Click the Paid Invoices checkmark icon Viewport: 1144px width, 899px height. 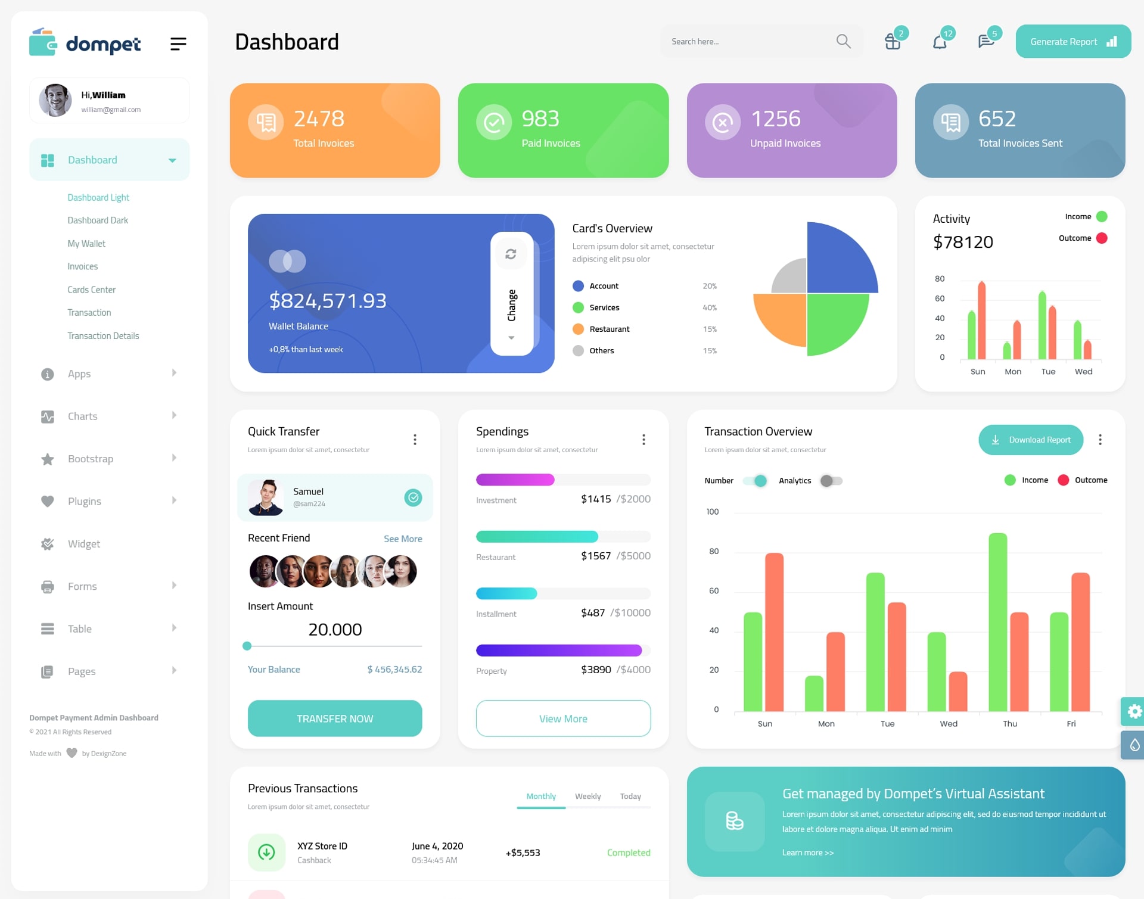pos(493,122)
